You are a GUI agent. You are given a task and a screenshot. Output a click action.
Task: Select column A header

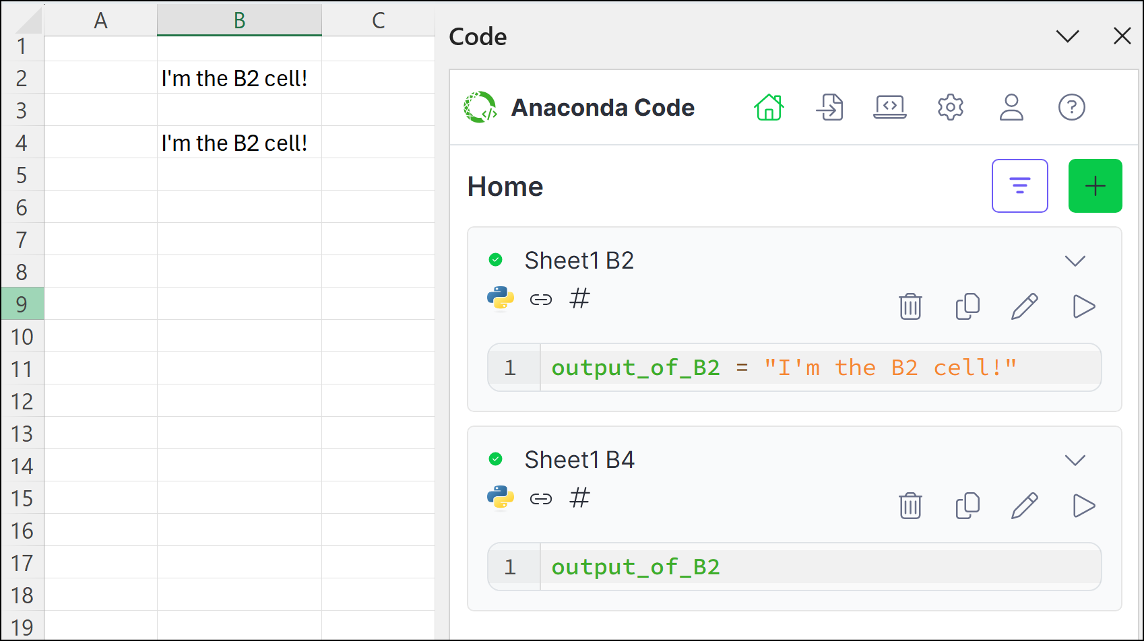(x=100, y=20)
